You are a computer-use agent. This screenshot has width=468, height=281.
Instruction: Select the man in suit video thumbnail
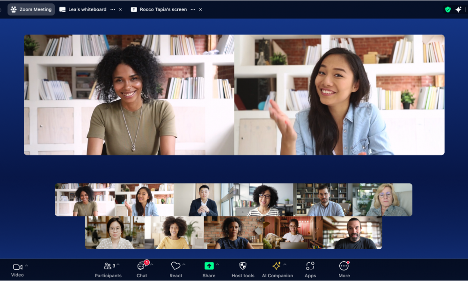[x=203, y=200]
